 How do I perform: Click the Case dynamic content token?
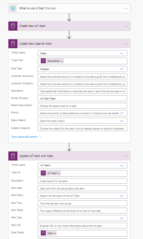tap(49, 233)
